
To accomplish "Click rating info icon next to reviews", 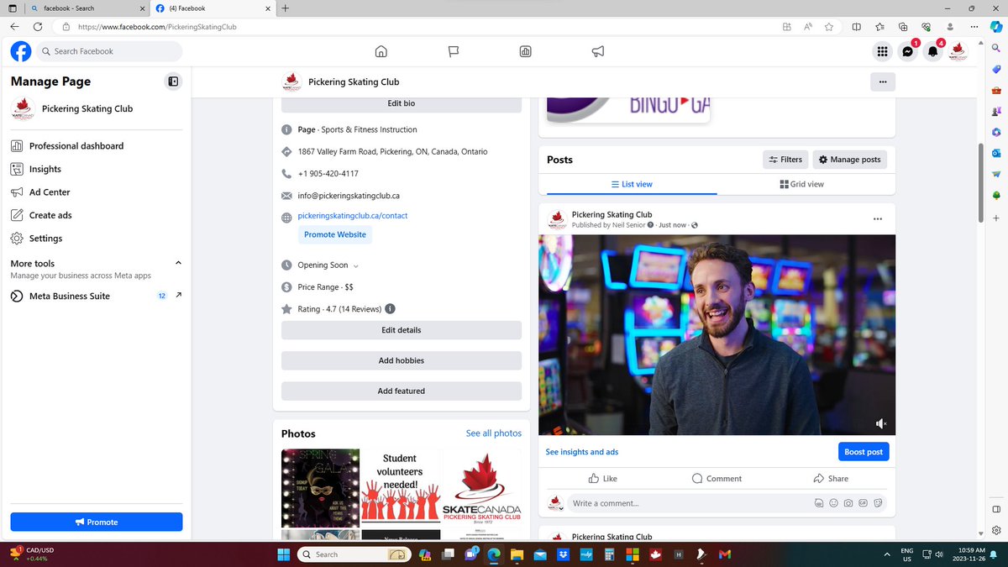I will [391, 309].
